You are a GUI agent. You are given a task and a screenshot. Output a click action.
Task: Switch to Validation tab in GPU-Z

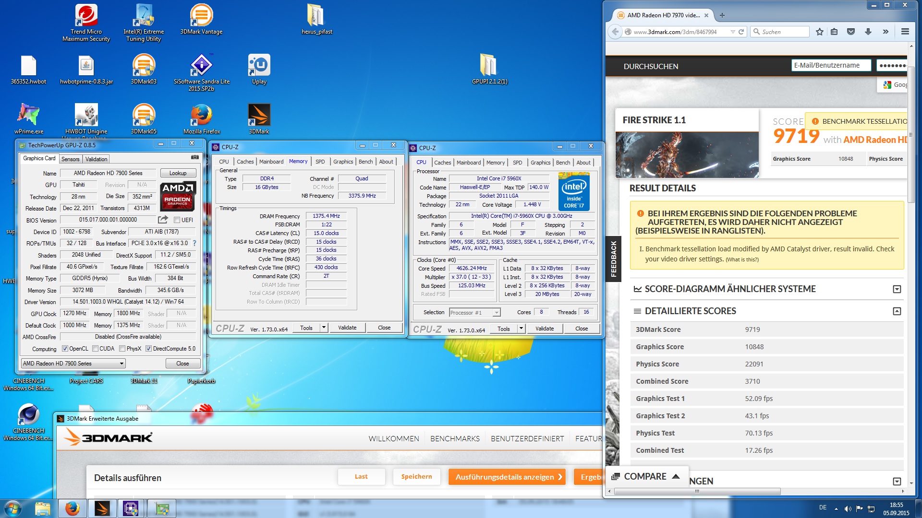96,159
